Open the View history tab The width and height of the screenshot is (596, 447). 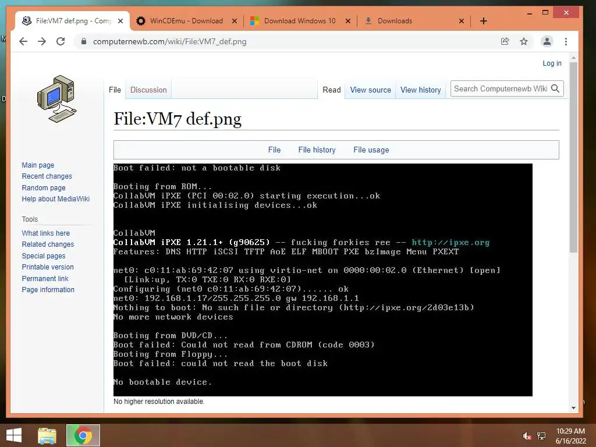pyautogui.click(x=421, y=90)
